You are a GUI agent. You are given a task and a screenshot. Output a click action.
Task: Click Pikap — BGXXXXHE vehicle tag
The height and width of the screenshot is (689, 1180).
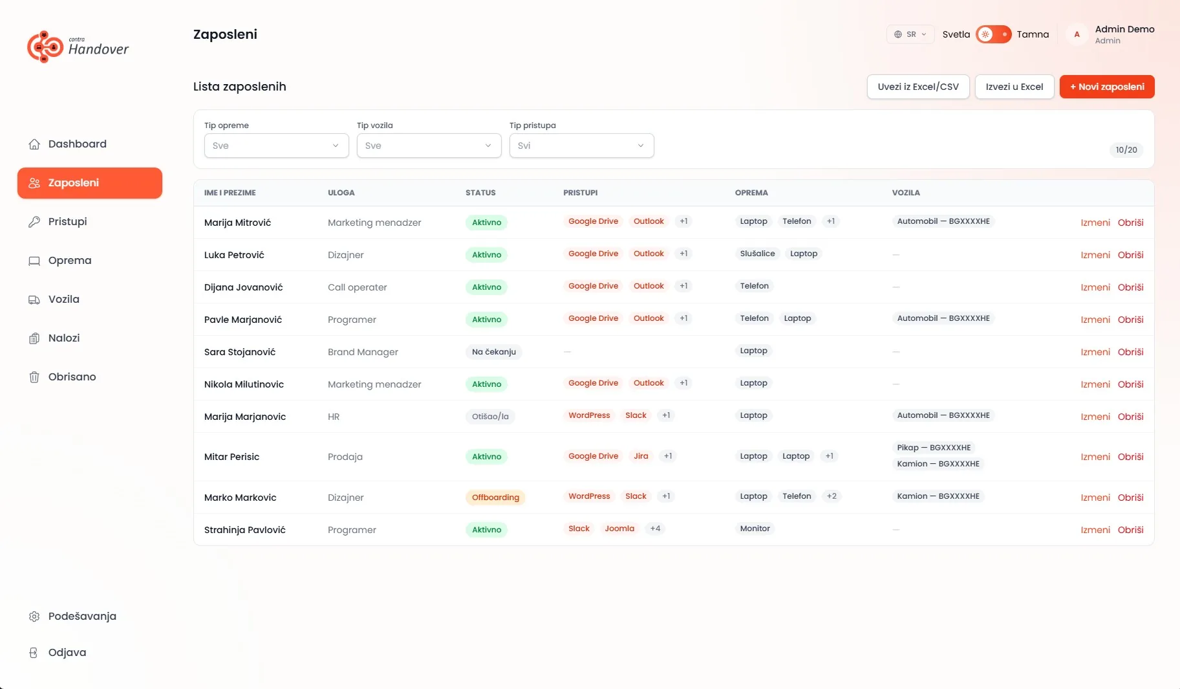[x=934, y=448]
